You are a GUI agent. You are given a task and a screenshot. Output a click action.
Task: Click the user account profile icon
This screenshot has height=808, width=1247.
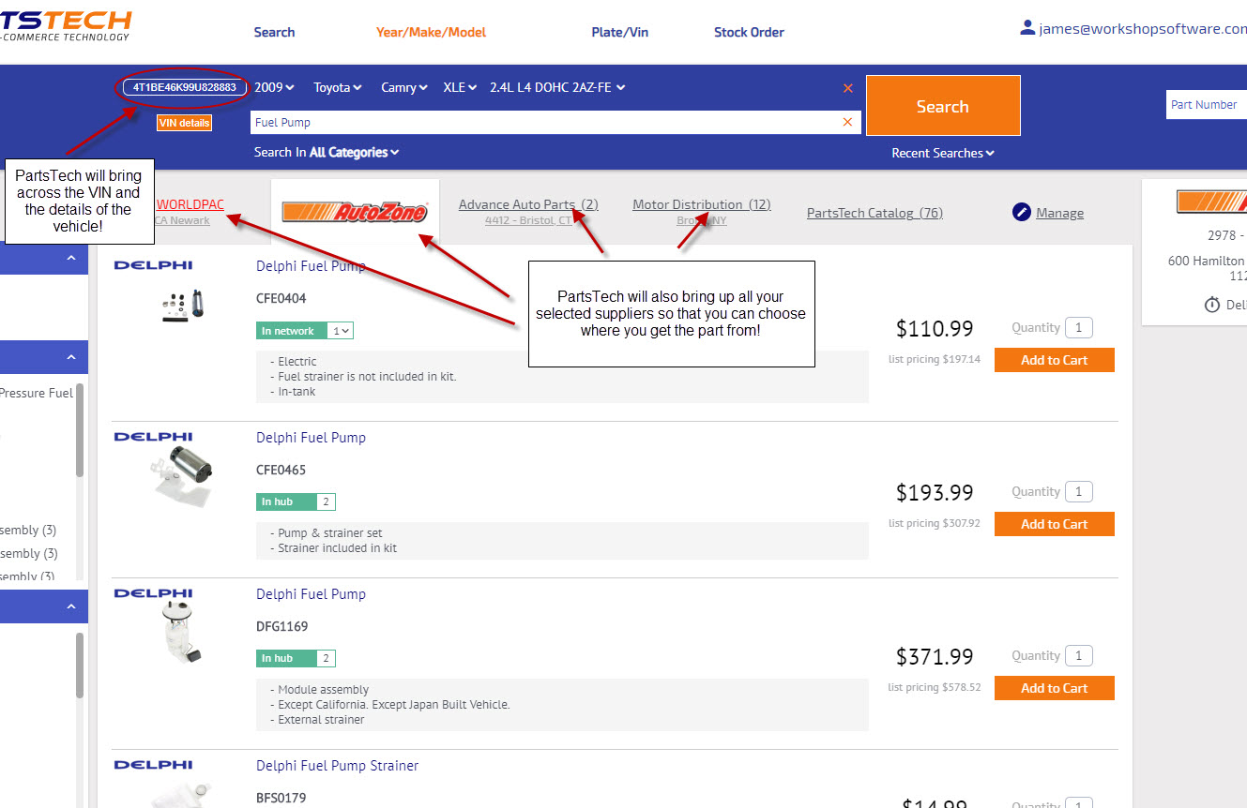pyautogui.click(x=1027, y=28)
